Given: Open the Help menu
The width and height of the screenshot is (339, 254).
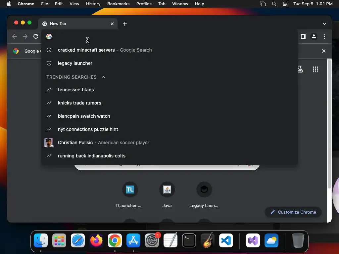Looking at the screenshot, I should [x=199, y=4].
